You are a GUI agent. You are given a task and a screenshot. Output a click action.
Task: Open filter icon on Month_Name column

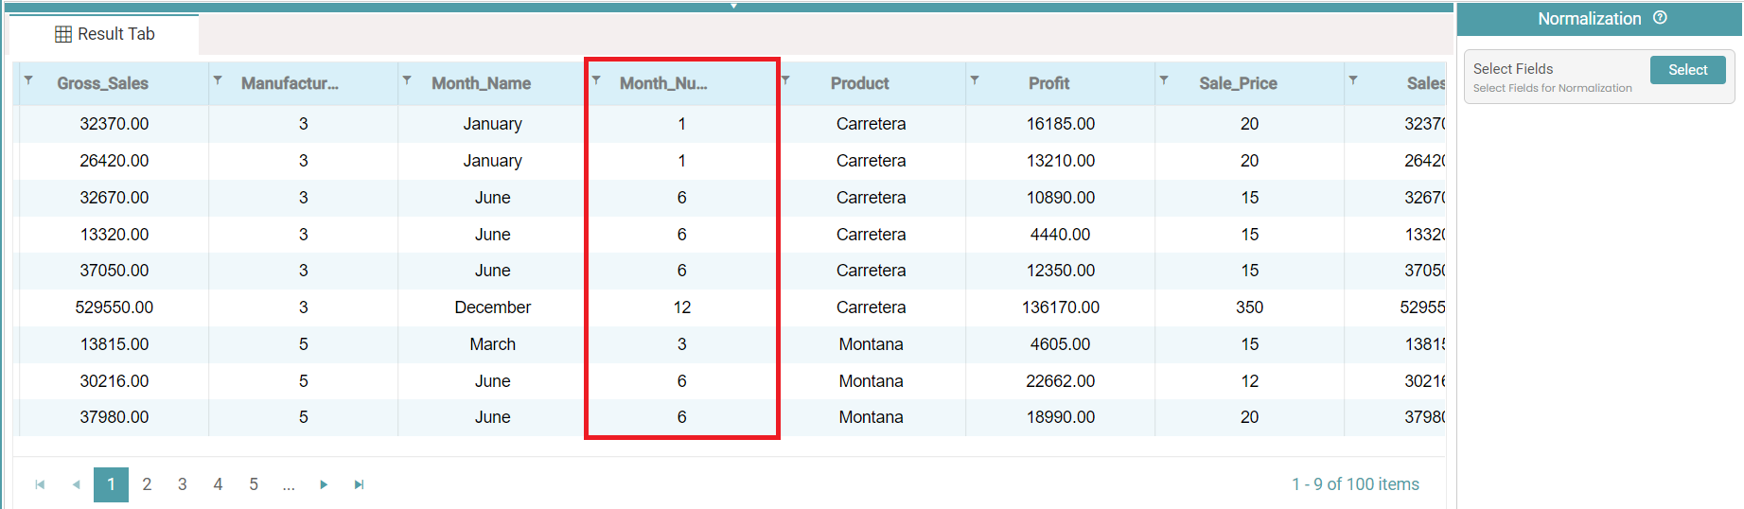(407, 80)
